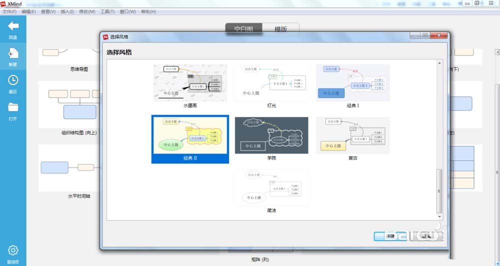500x266 pixels.
Task: Click the XMind logo in the main title bar
Action: [x=3, y=4]
